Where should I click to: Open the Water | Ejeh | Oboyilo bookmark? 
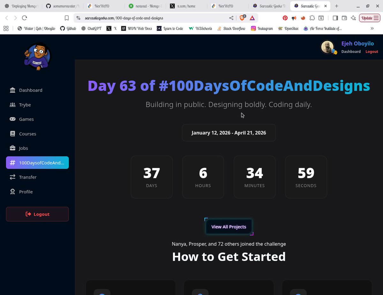(x=36, y=28)
